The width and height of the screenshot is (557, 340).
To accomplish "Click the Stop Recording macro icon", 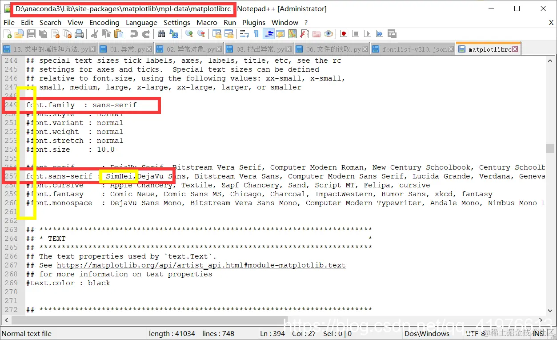I will tap(356, 34).
